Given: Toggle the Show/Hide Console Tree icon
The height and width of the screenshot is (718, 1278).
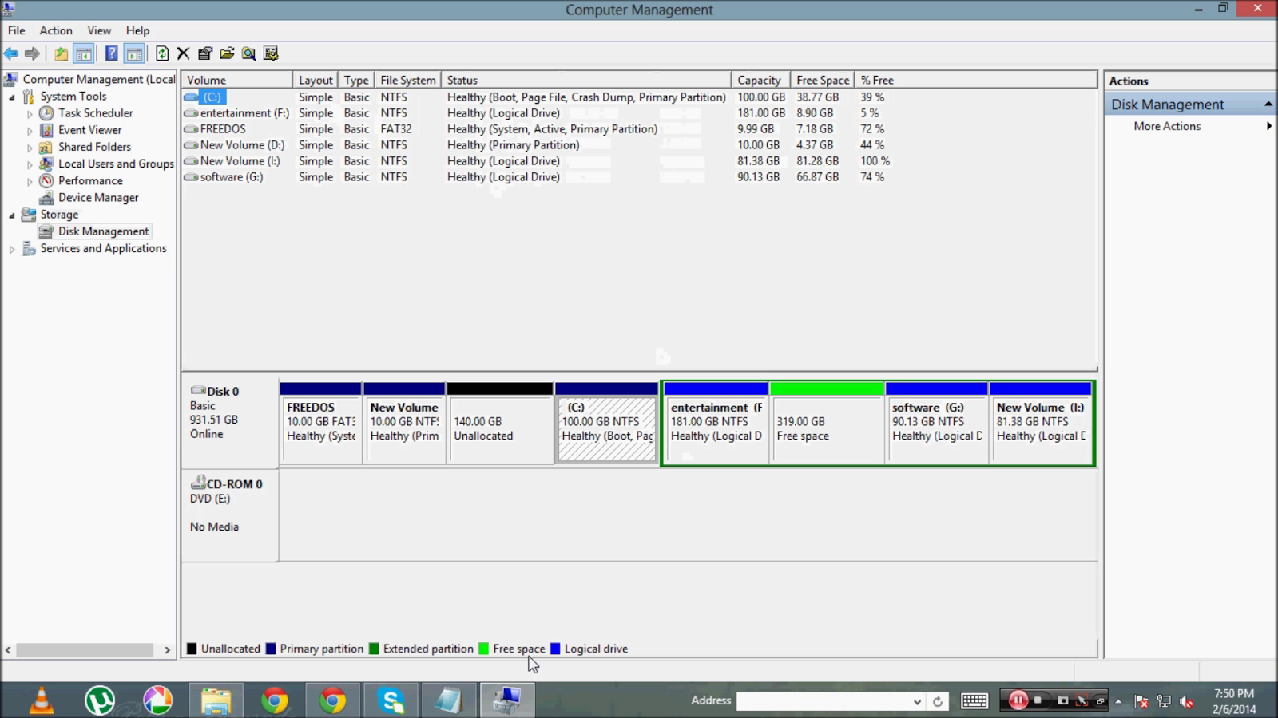Looking at the screenshot, I should pyautogui.click(x=83, y=53).
